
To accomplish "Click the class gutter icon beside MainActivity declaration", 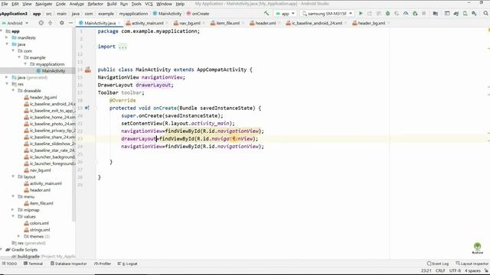I will tap(88, 70).
